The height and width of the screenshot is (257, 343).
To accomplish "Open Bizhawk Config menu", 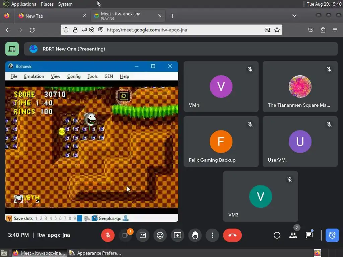I will (x=74, y=76).
